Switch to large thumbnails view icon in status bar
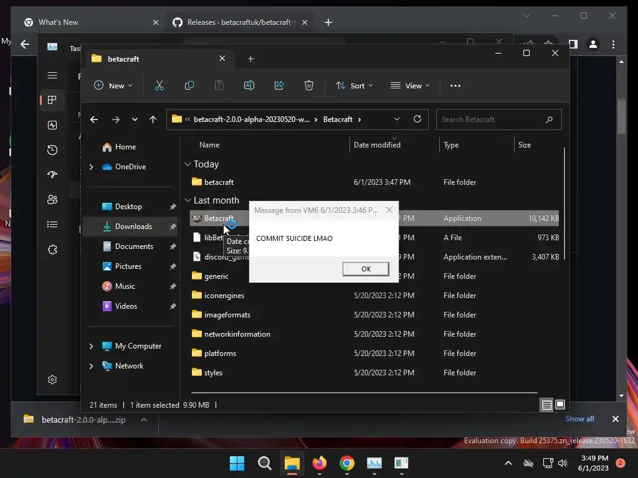This screenshot has width=638, height=478. click(x=560, y=405)
